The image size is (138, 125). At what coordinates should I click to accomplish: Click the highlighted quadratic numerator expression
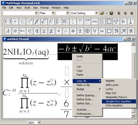88,48
